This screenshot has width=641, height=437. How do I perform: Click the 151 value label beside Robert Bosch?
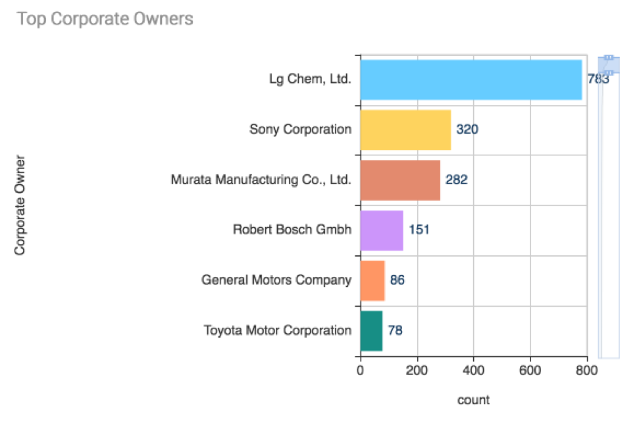pyautogui.click(x=419, y=230)
